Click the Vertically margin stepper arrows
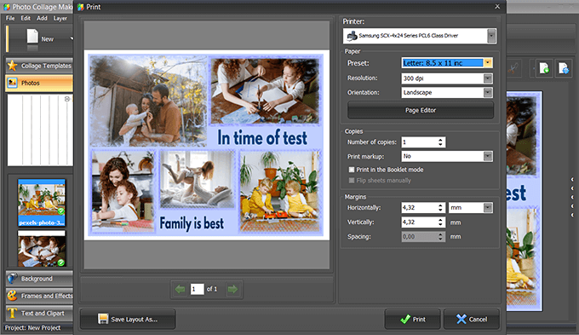Screen dimensions: 579x335 click(x=440, y=222)
